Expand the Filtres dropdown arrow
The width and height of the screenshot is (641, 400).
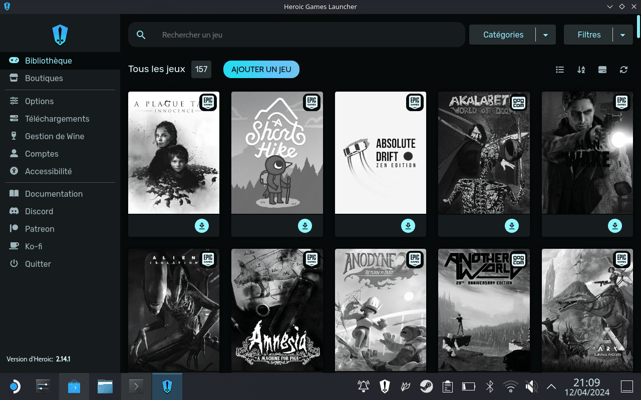pos(623,35)
